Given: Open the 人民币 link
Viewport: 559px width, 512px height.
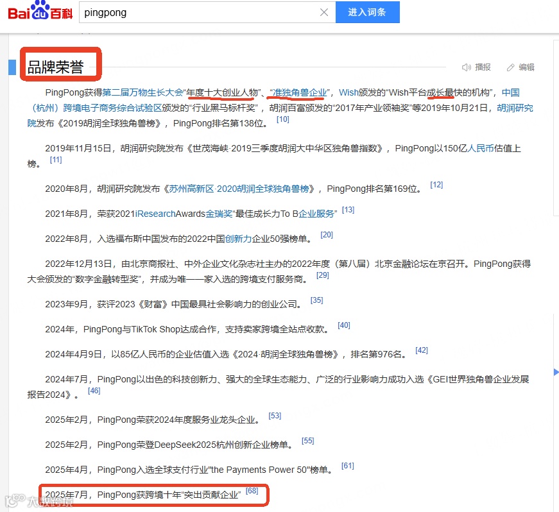Looking at the screenshot, I should (480, 148).
